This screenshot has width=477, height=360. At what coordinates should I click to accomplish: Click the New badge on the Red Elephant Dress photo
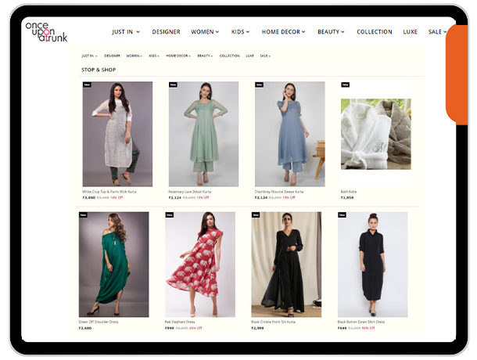(170, 215)
